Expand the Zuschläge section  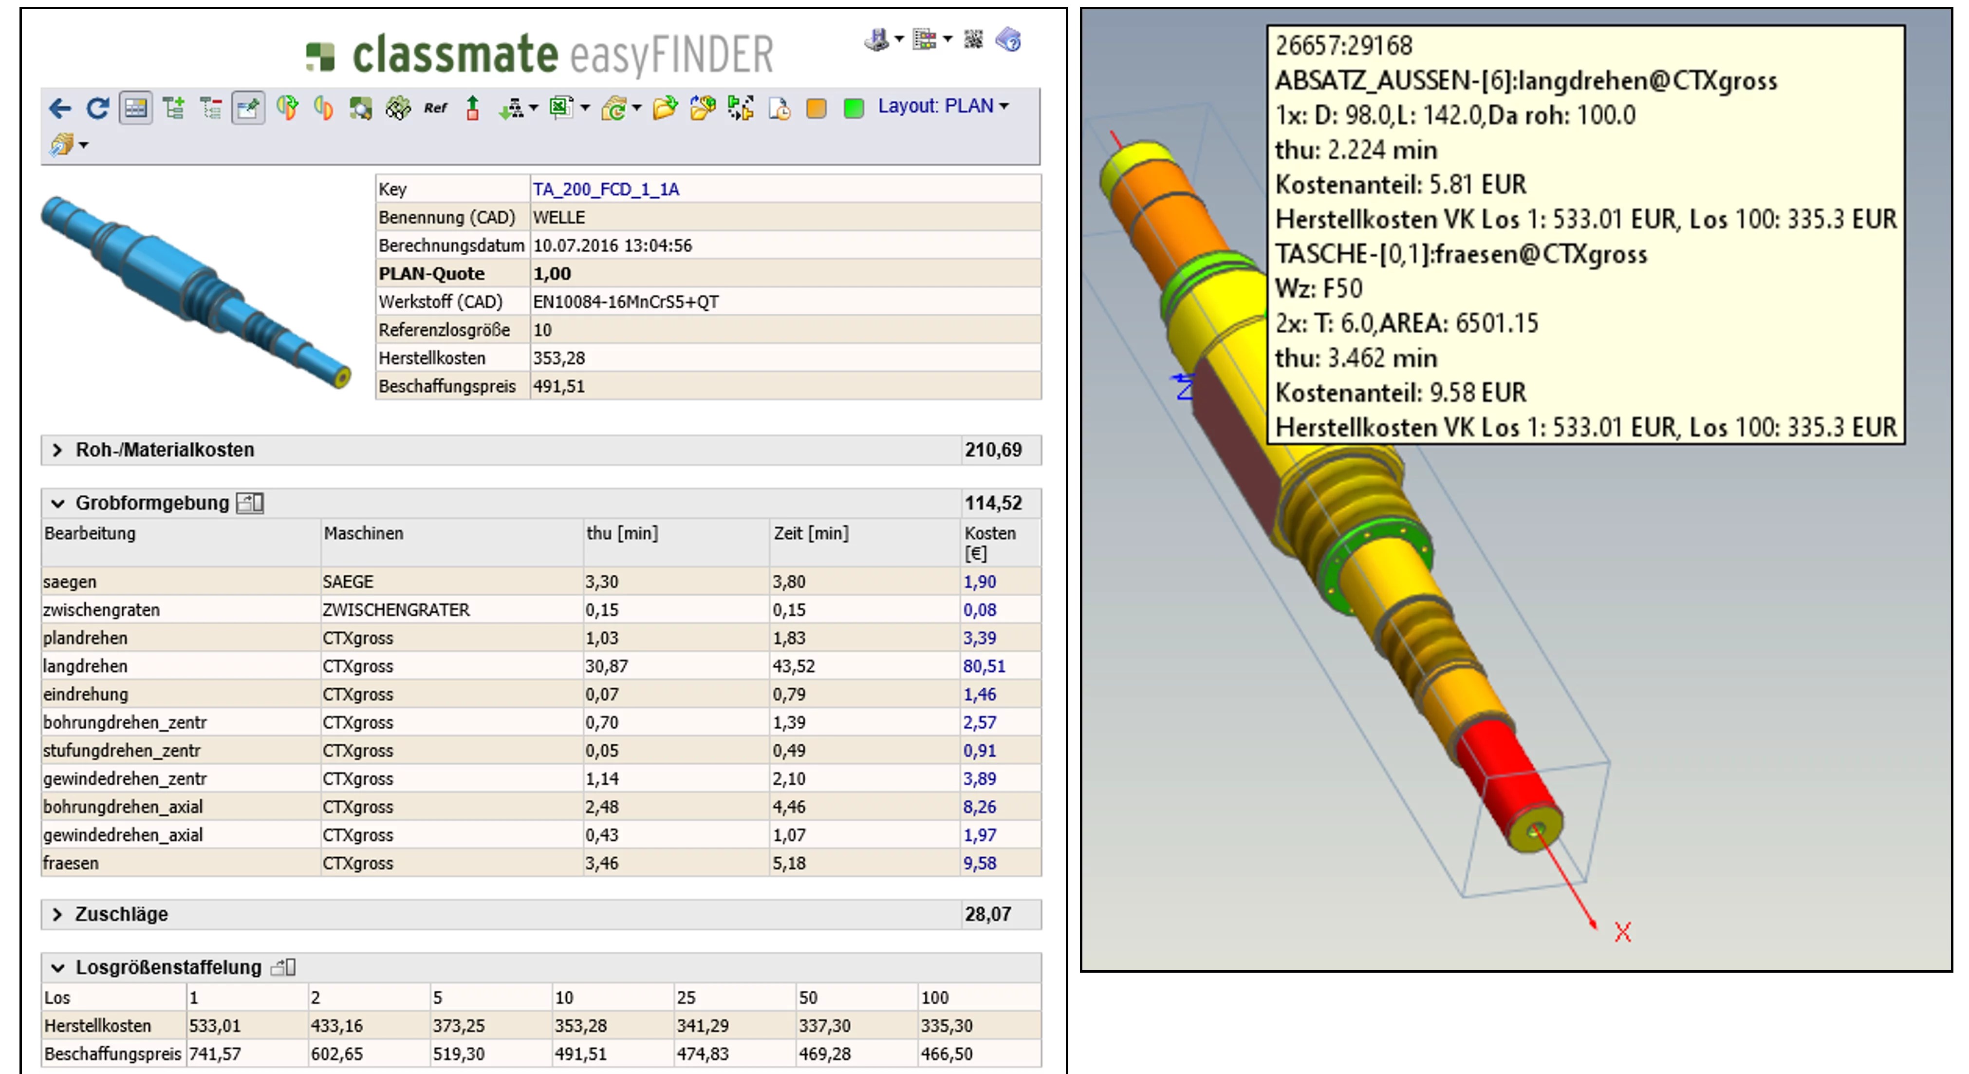coord(57,914)
